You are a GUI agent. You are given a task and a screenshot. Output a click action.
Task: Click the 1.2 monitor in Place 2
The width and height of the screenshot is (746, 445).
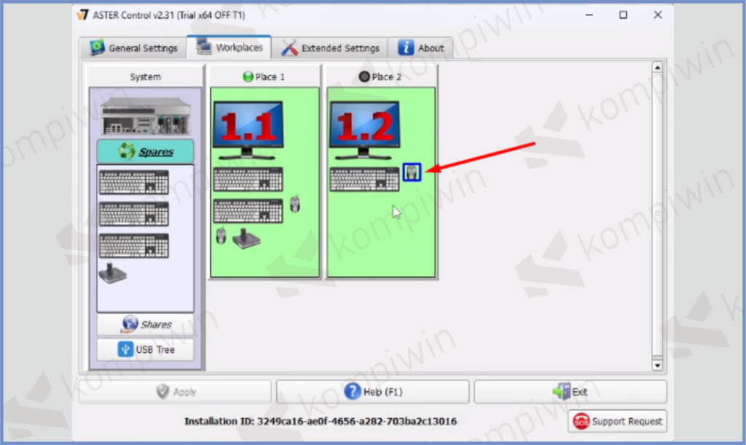point(364,129)
